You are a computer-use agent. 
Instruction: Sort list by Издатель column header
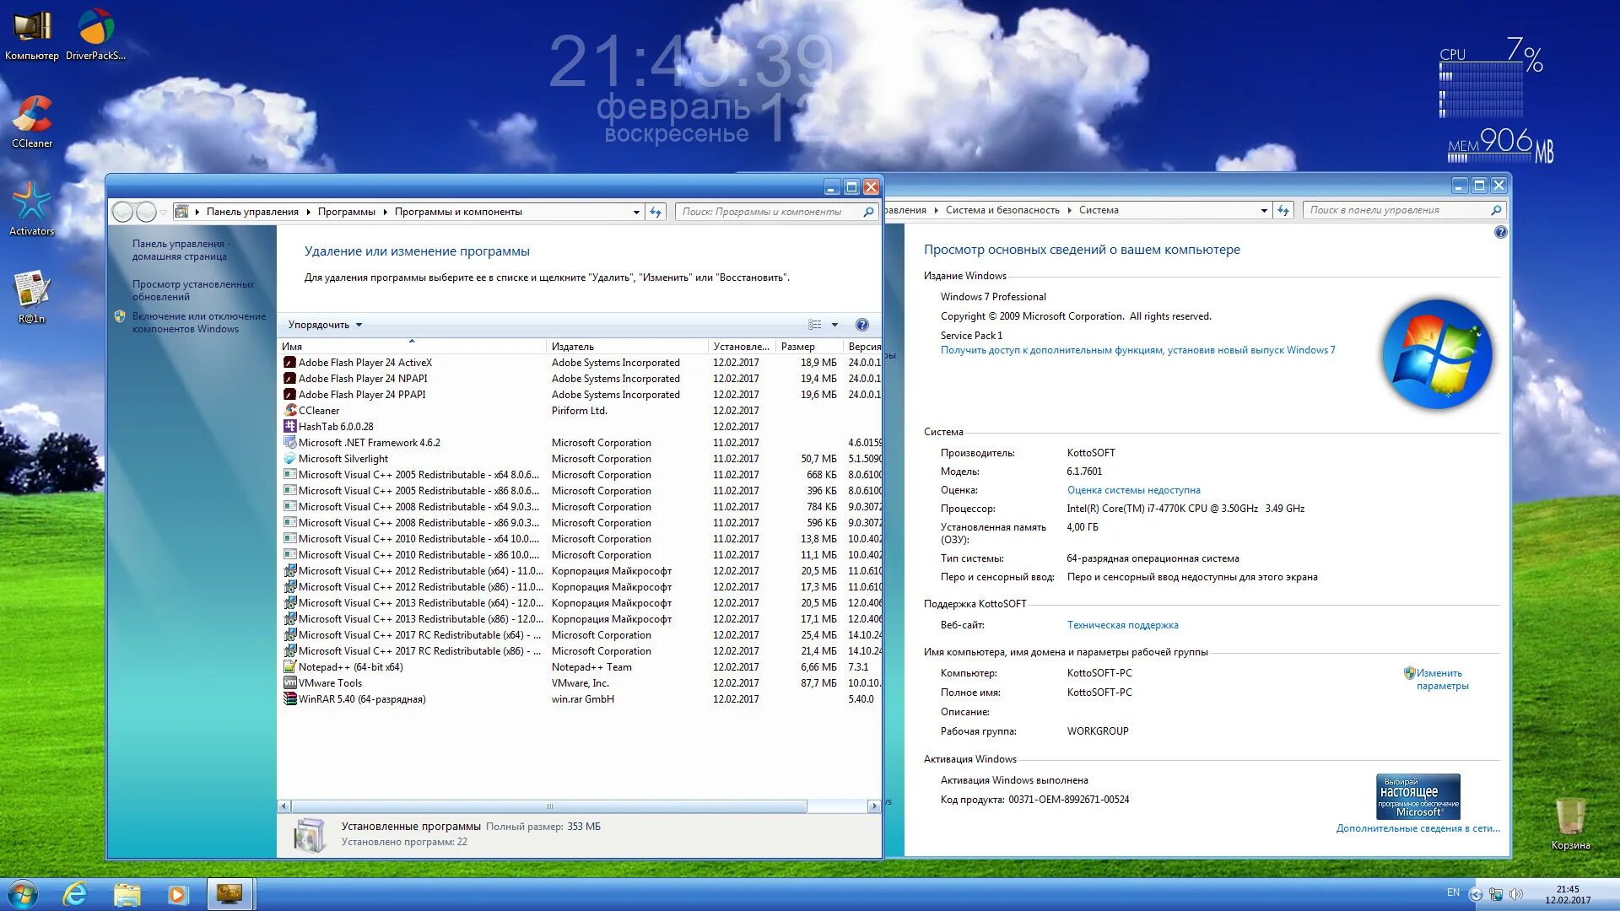pyautogui.click(x=573, y=347)
